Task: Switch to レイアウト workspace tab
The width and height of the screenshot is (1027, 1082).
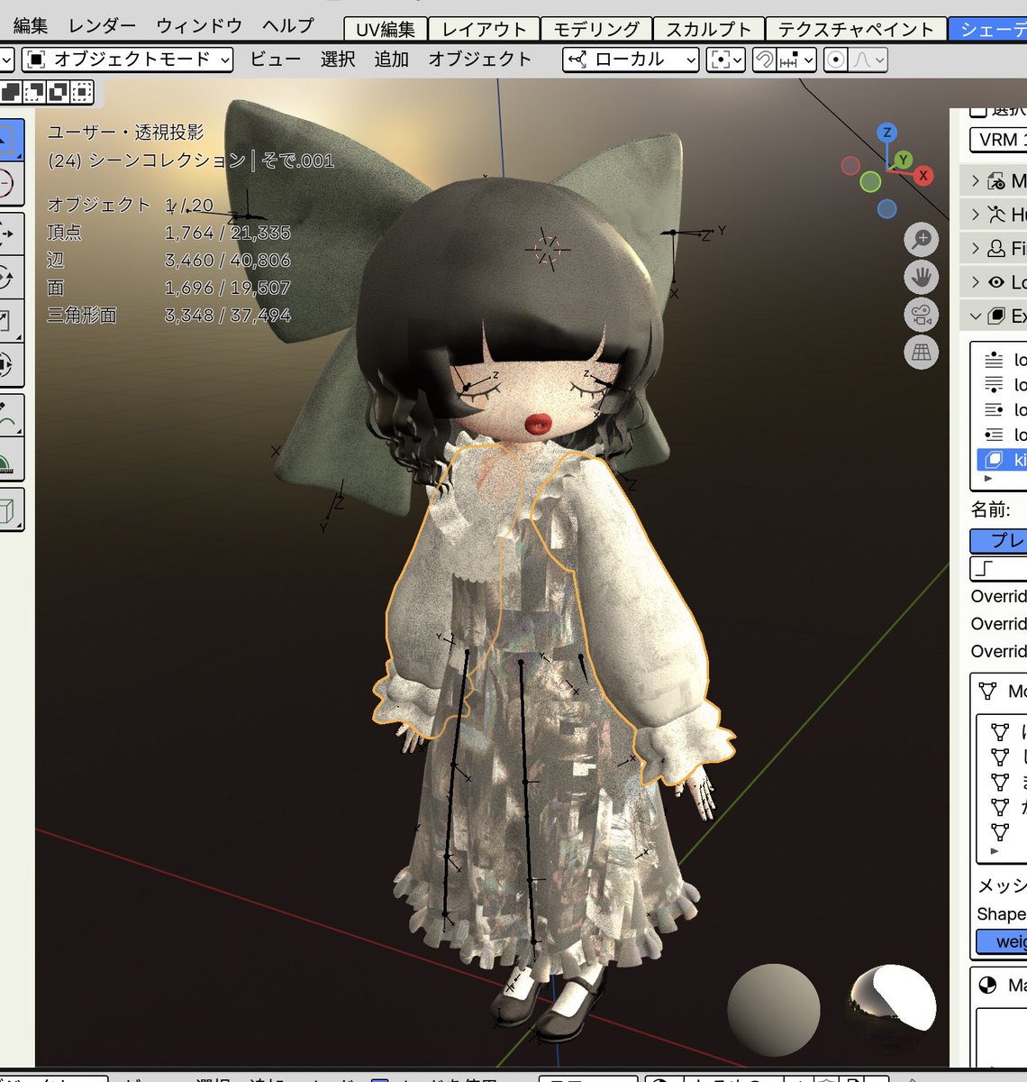Action: click(x=485, y=29)
